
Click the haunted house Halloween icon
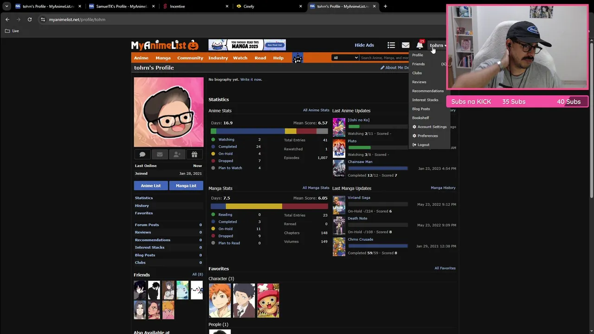tap(297, 58)
